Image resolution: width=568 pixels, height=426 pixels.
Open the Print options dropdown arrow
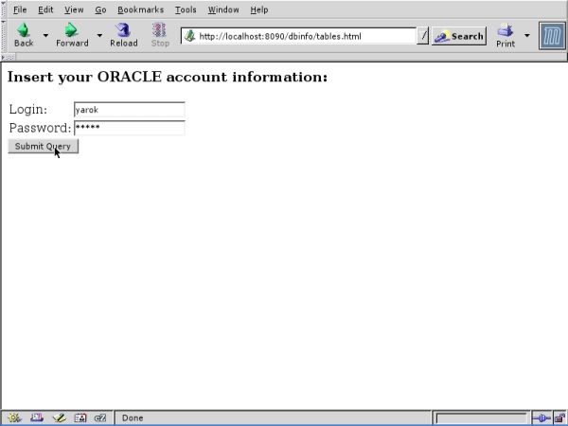click(x=527, y=36)
